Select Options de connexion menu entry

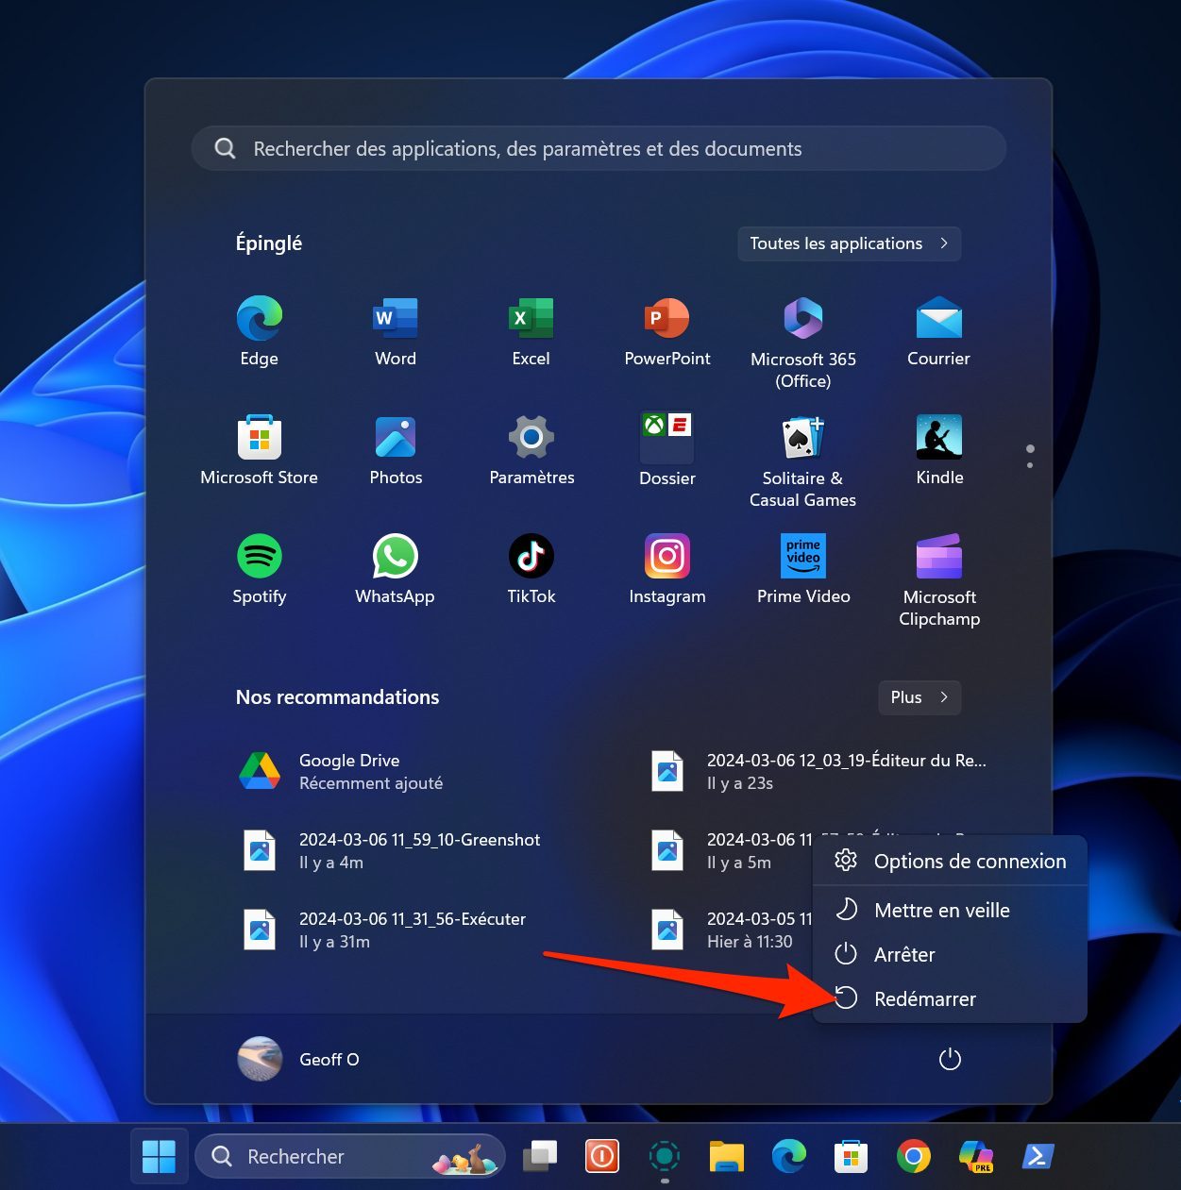click(x=950, y=861)
